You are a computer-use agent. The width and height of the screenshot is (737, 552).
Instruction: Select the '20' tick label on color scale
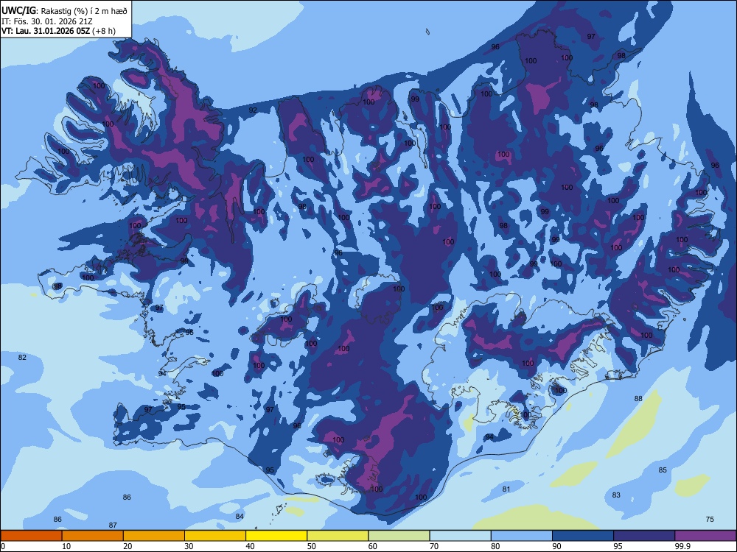tap(128, 546)
